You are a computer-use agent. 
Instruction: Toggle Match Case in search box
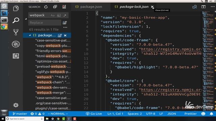[53, 15]
